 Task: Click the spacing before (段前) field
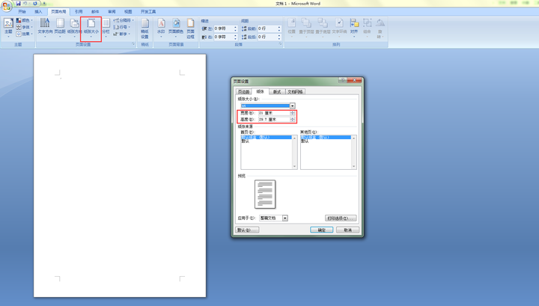coord(267,28)
